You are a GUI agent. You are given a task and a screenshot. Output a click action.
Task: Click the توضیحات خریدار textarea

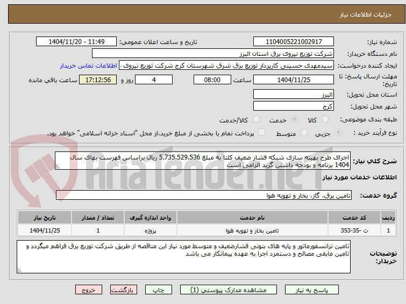[183, 257]
